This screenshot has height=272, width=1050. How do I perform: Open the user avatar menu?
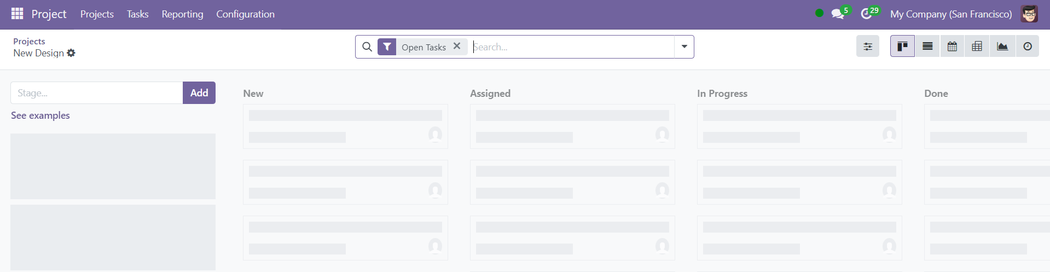tap(1029, 14)
